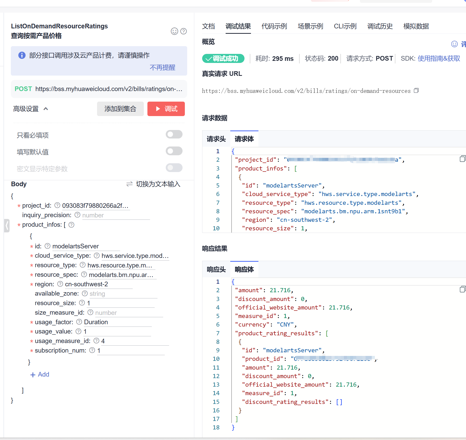466x440 pixels.
Task: Toggle the 密文显示特定参数 switch
Action: pyautogui.click(x=174, y=168)
